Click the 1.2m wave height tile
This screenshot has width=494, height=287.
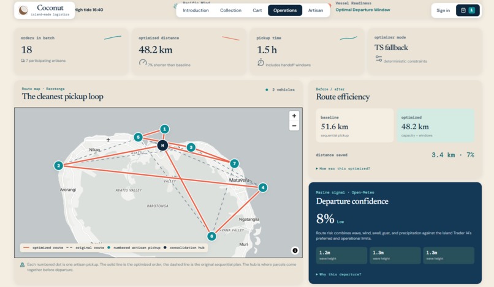pos(341,255)
